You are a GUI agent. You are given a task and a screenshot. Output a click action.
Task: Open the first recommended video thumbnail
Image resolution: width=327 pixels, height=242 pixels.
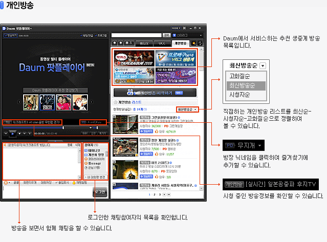pos(31,102)
